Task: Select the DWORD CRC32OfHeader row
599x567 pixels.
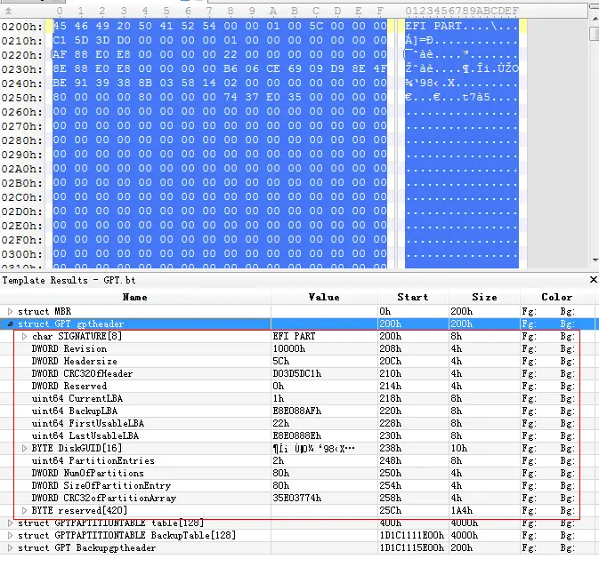Action: 296,373
